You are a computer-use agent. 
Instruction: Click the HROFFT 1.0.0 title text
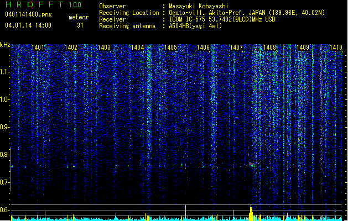43,4
